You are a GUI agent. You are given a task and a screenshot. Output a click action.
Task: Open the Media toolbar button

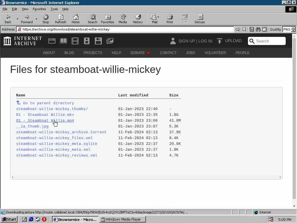point(123,19)
